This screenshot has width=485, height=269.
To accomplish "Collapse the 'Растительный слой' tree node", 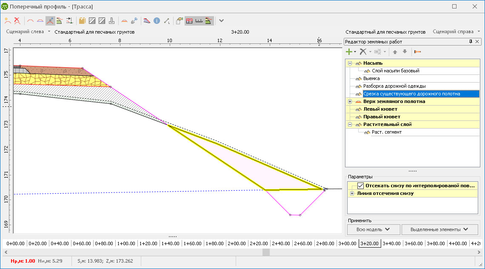I will tap(350, 124).
